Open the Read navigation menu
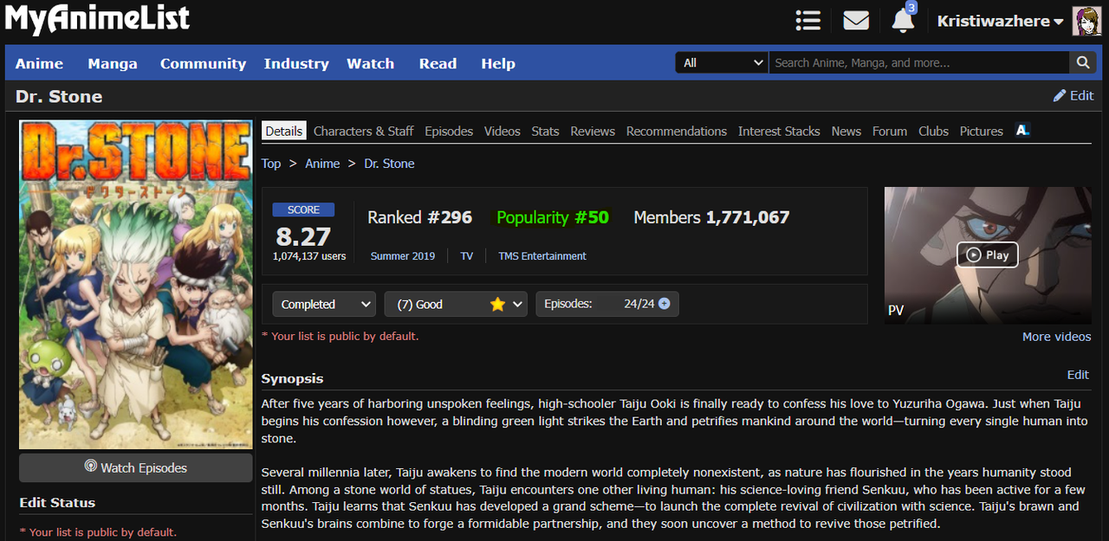 coord(438,63)
